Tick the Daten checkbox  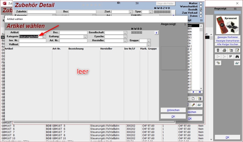(x=201, y=16)
